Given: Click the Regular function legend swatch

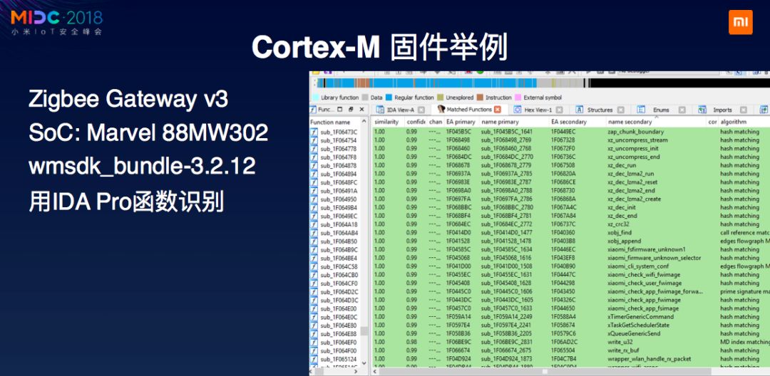Looking at the screenshot, I should click(389, 97).
